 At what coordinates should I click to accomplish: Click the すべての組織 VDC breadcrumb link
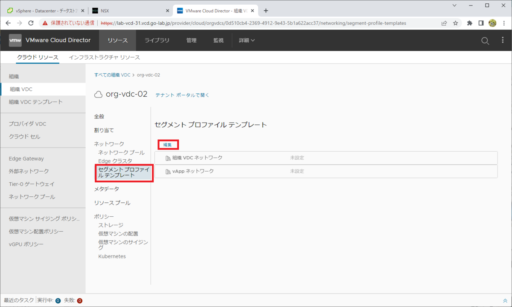[112, 75]
